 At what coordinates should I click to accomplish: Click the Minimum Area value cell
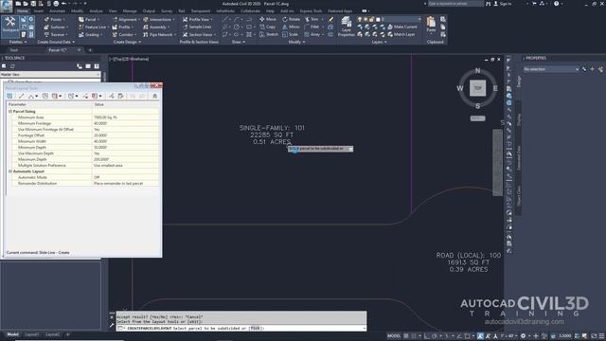pyautogui.click(x=126, y=117)
